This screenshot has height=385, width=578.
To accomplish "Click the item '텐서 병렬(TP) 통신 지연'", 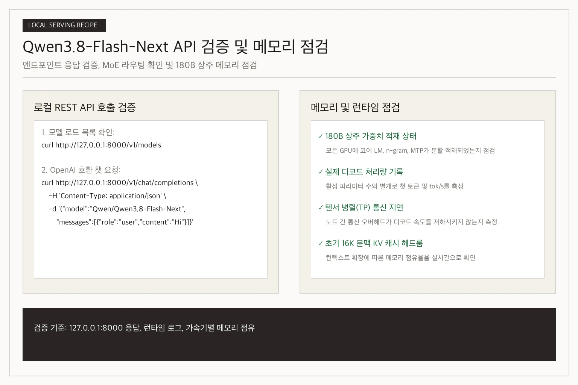I will click(364, 208).
